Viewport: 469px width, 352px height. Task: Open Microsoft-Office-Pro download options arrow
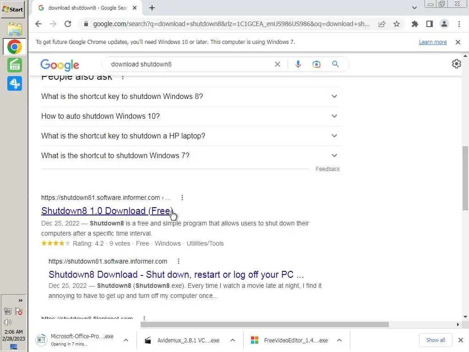[126, 341]
